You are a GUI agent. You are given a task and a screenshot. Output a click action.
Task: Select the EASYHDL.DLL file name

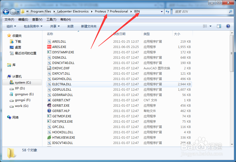[x=62, y=79]
